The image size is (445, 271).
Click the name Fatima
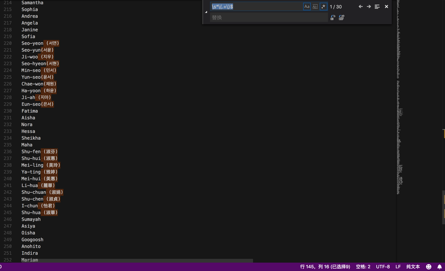29,111
